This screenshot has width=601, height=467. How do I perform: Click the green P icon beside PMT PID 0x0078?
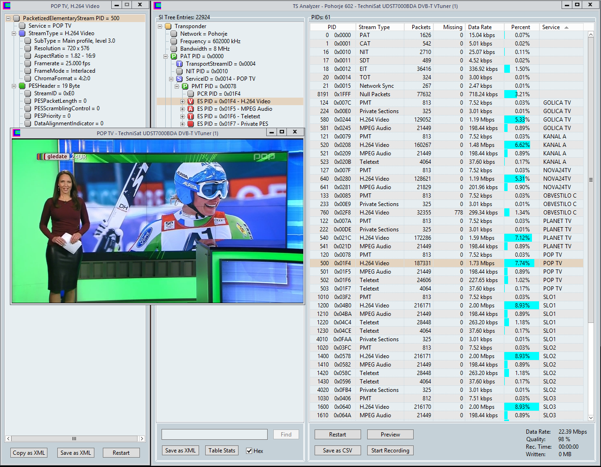tap(185, 86)
